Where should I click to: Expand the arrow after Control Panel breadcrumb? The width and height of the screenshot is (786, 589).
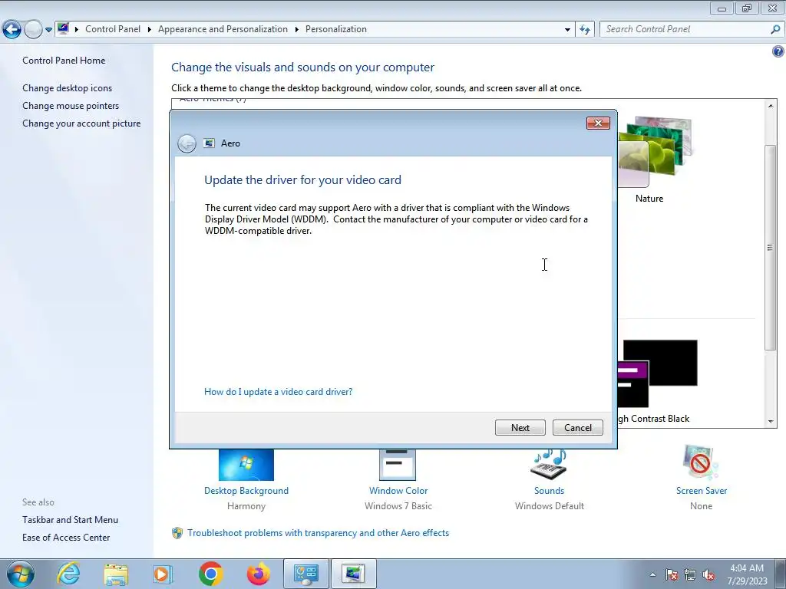(x=150, y=30)
